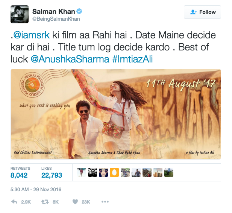Click the 5:30 AM 29 Nov 2016 timestamp
The image size is (232, 213).
[x=36, y=189]
